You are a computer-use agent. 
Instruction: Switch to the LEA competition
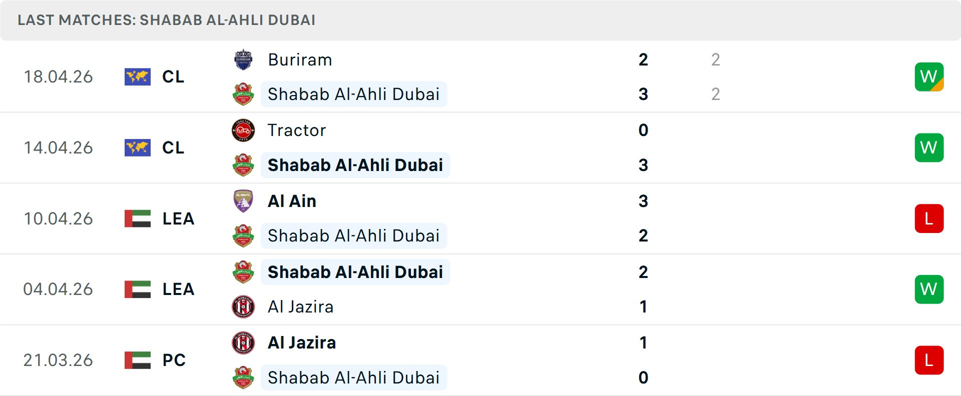tap(178, 218)
